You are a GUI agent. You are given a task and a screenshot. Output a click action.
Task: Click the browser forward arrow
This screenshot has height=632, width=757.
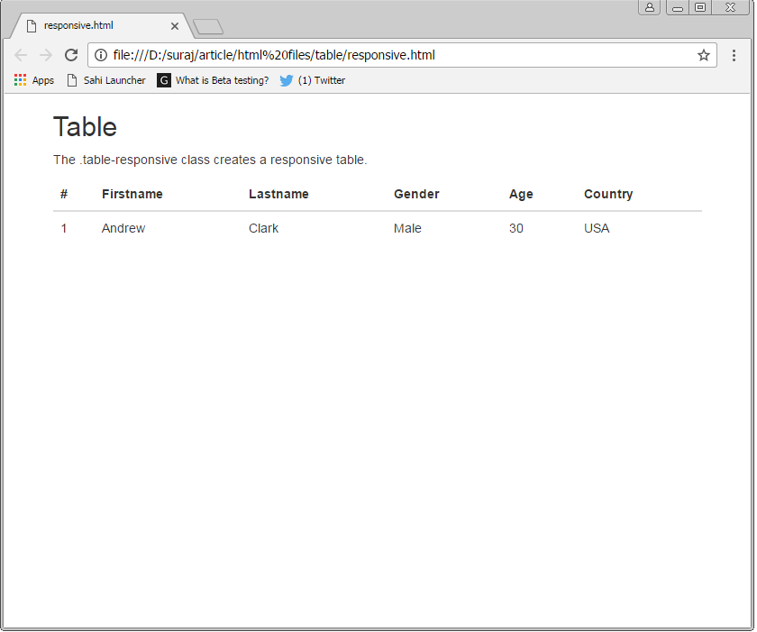(x=46, y=55)
